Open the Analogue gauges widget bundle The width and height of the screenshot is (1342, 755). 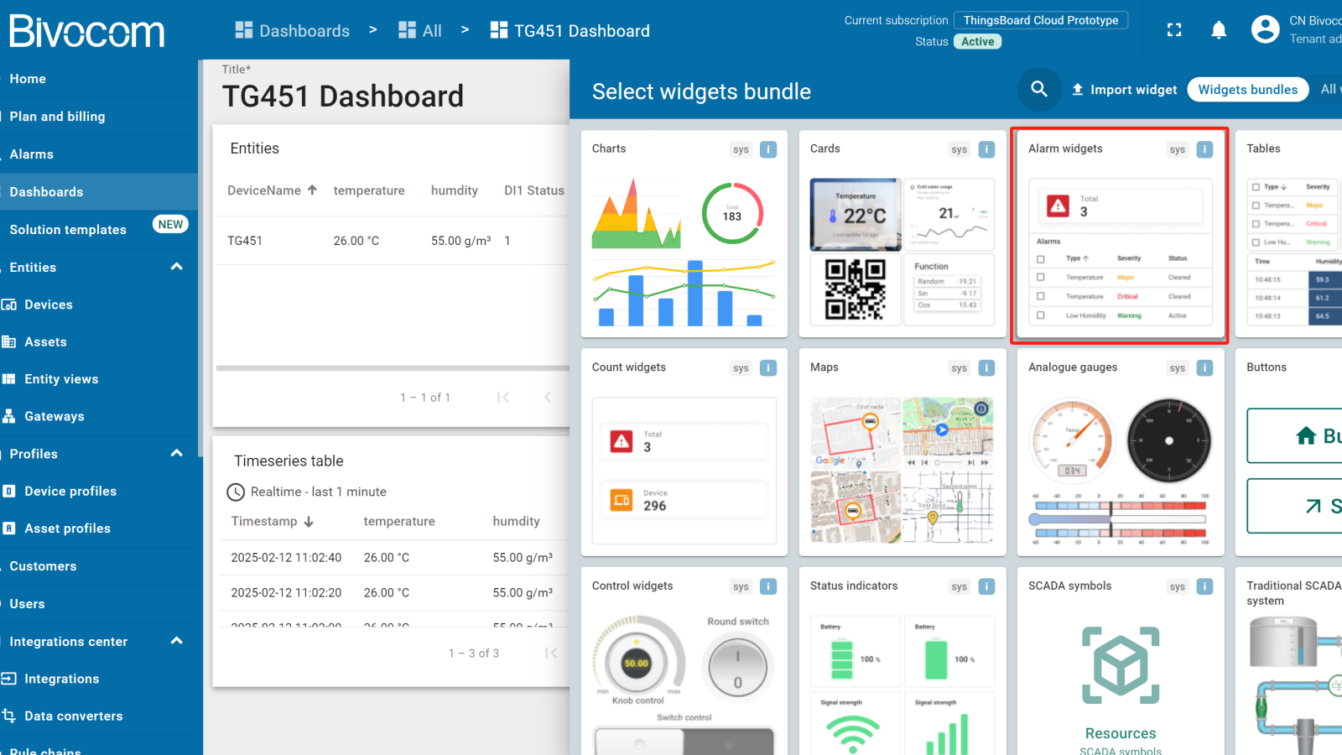pos(1120,453)
